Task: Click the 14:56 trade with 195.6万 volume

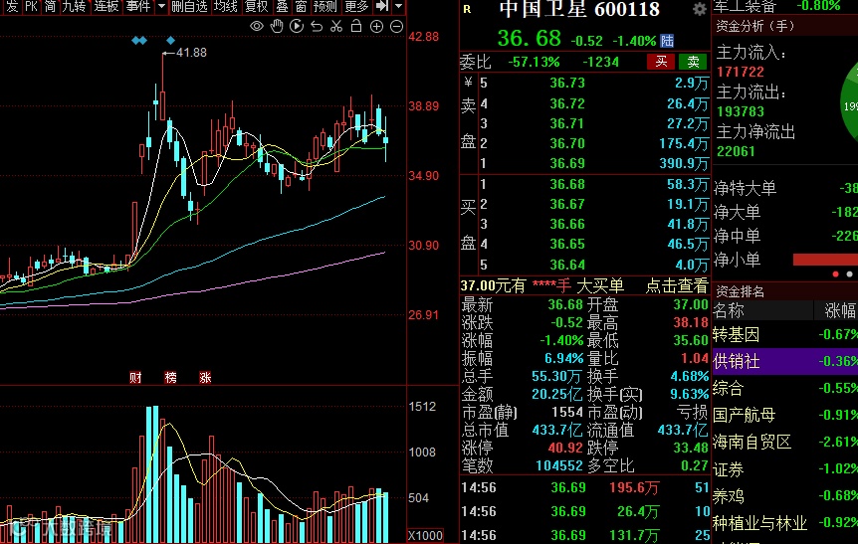Action: pos(585,487)
